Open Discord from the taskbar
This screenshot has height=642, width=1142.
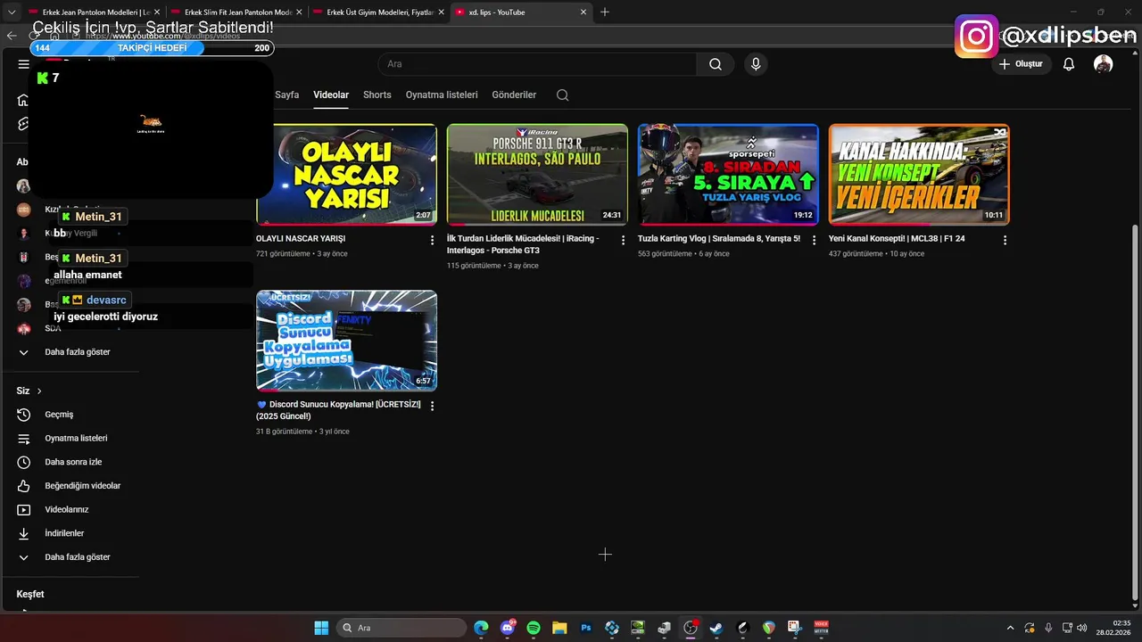point(508,628)
